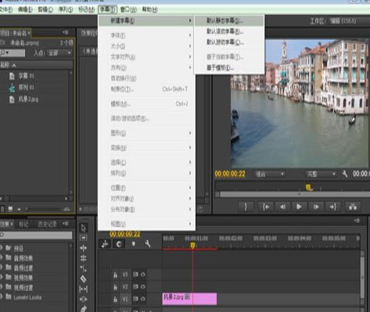
Task: Open the playback resolution dropdown 完整
Action: (321, 174)
